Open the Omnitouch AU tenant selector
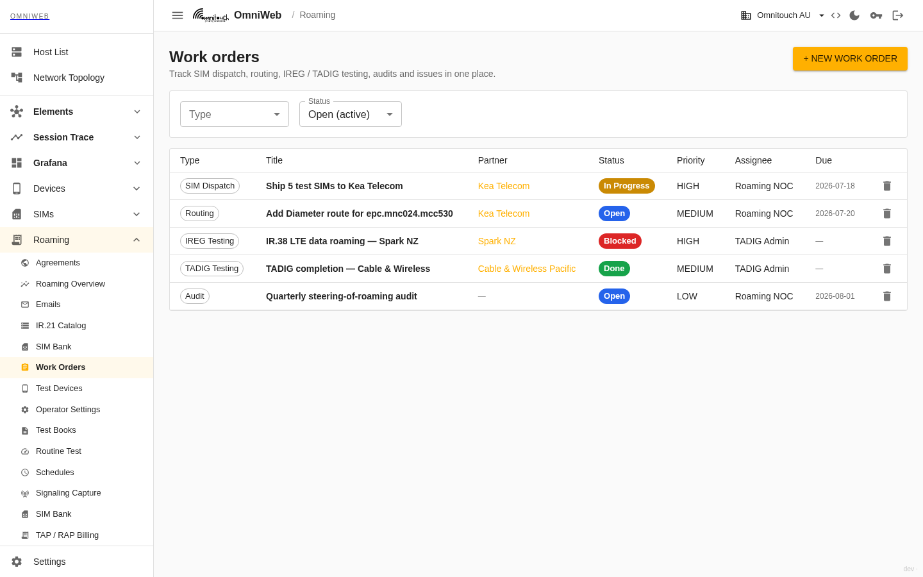Image resolution: width=923 pixels, height=577 pixels. 783,15
